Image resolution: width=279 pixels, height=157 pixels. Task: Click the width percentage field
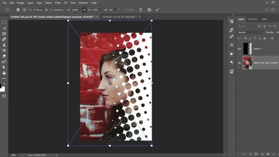coord(75,10)
